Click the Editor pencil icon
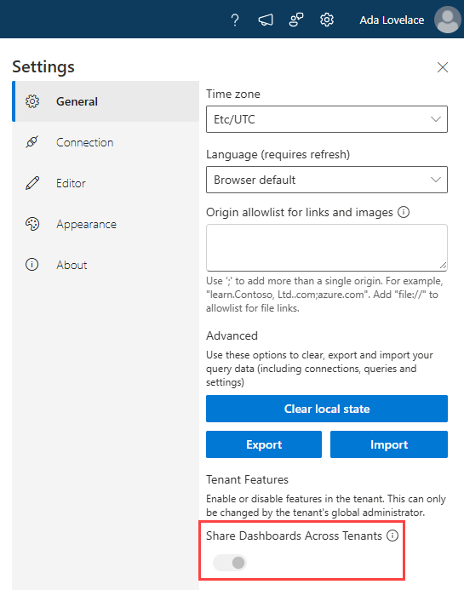 pos(32,183)
